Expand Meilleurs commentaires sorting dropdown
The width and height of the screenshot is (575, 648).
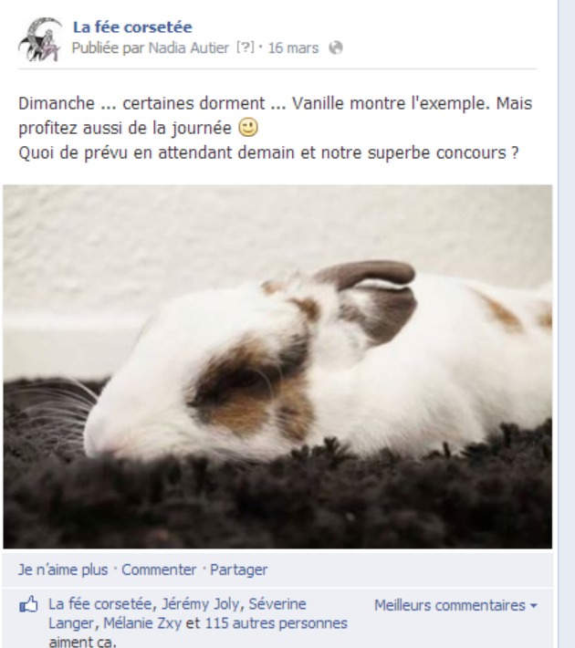(455, 605)
